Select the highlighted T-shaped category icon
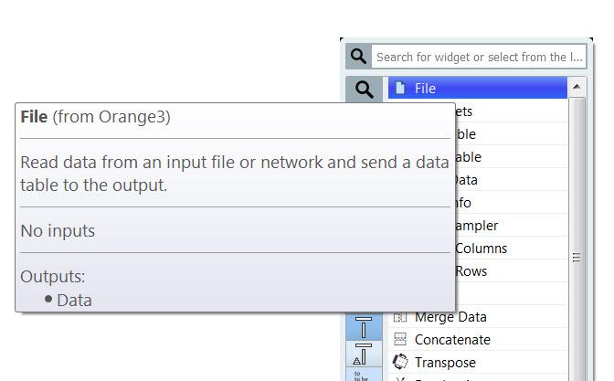The height and width of the screenshot is (381, 614). pyautogui.click(x=364, y=327)
